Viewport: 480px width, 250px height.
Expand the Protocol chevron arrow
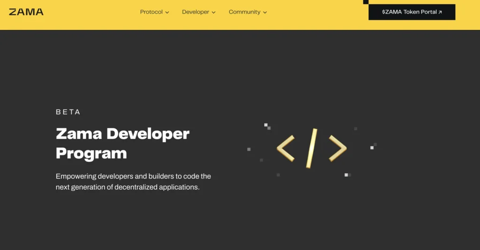pyautogui.click(x=167, y=13)
